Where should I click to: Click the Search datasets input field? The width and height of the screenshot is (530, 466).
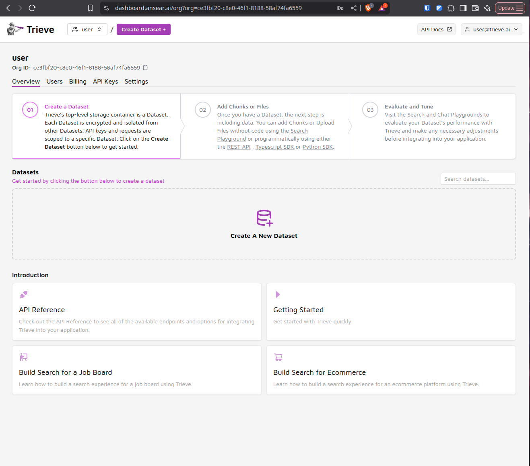click(x=478, y=179)
